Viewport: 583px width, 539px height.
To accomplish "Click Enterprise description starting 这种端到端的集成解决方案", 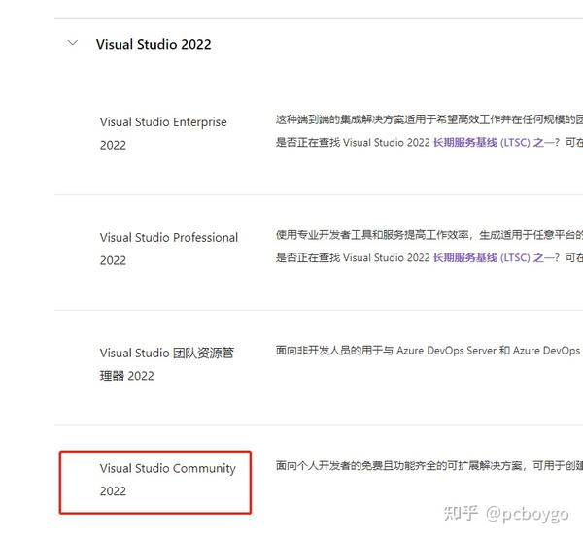I will click(429, 119).
